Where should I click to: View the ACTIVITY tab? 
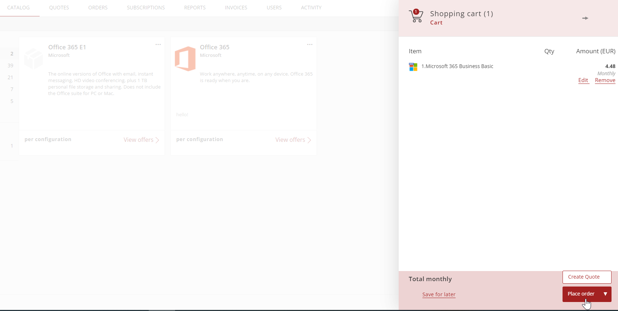click(311, 8)
